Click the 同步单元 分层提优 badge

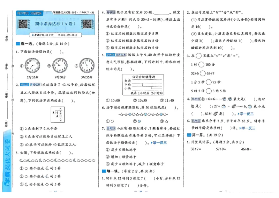(x=29, y=13)
